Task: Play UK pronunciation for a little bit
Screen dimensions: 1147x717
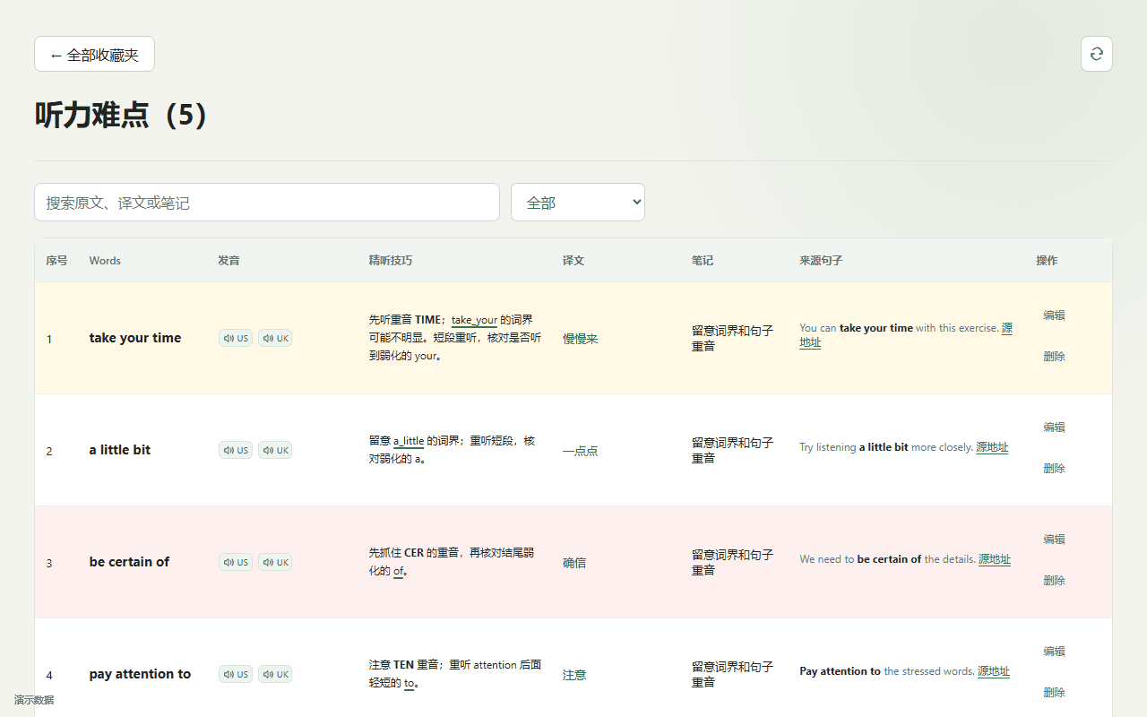Action: (x=275, y=450)
